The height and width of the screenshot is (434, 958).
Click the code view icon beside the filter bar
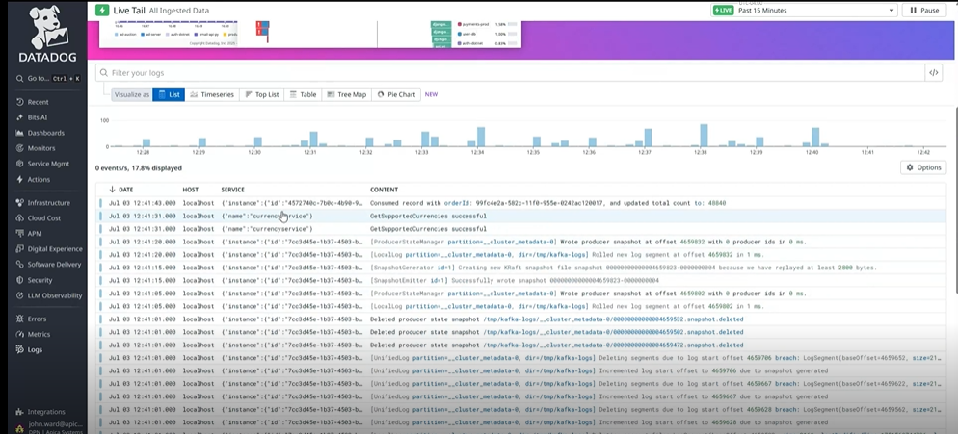[933, 73]
